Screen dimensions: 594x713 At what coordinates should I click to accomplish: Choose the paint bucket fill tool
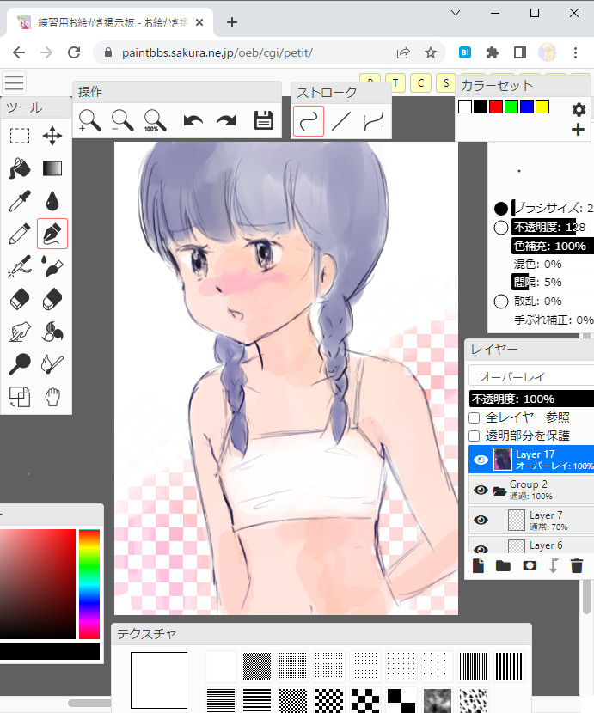(20, 168)
